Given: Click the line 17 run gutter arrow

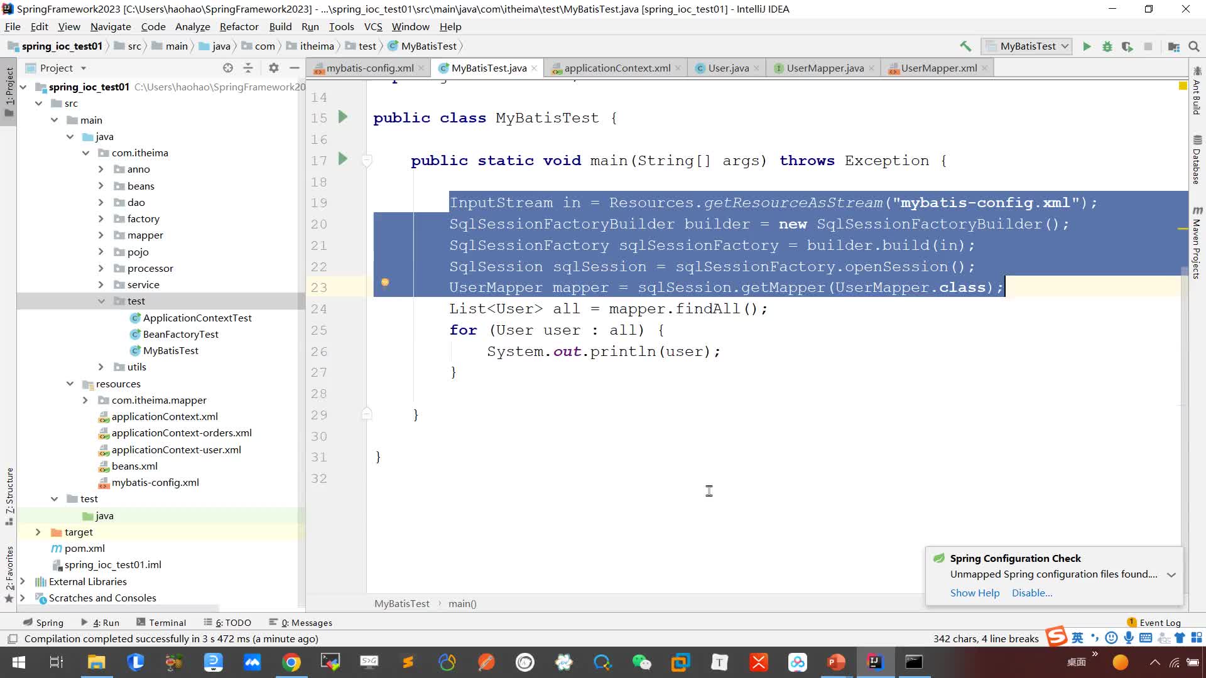Looking at the screenshot, I should click(344, 161).
